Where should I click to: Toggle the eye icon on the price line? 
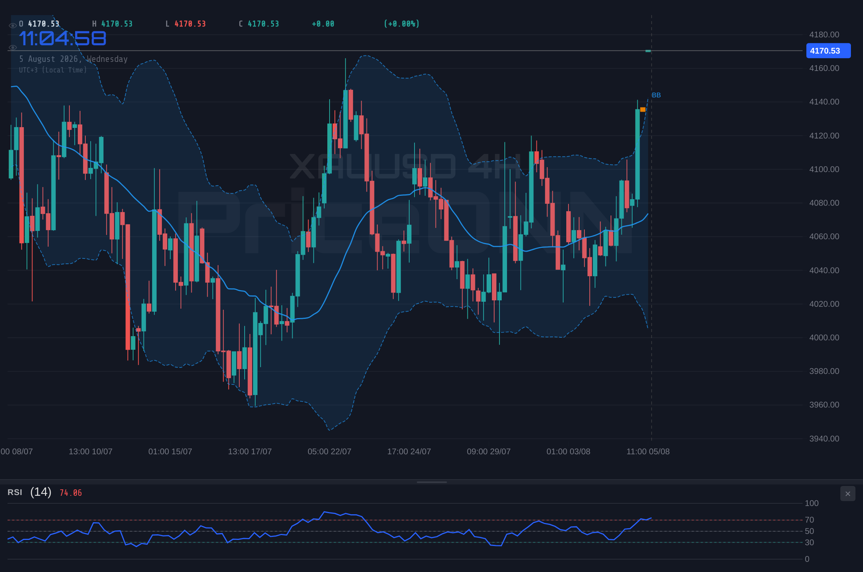click(12, 48)
